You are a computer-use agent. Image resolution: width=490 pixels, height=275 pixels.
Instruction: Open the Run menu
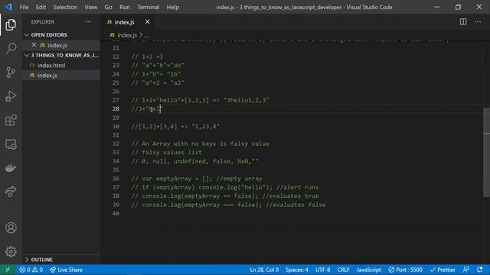point(124,7)
